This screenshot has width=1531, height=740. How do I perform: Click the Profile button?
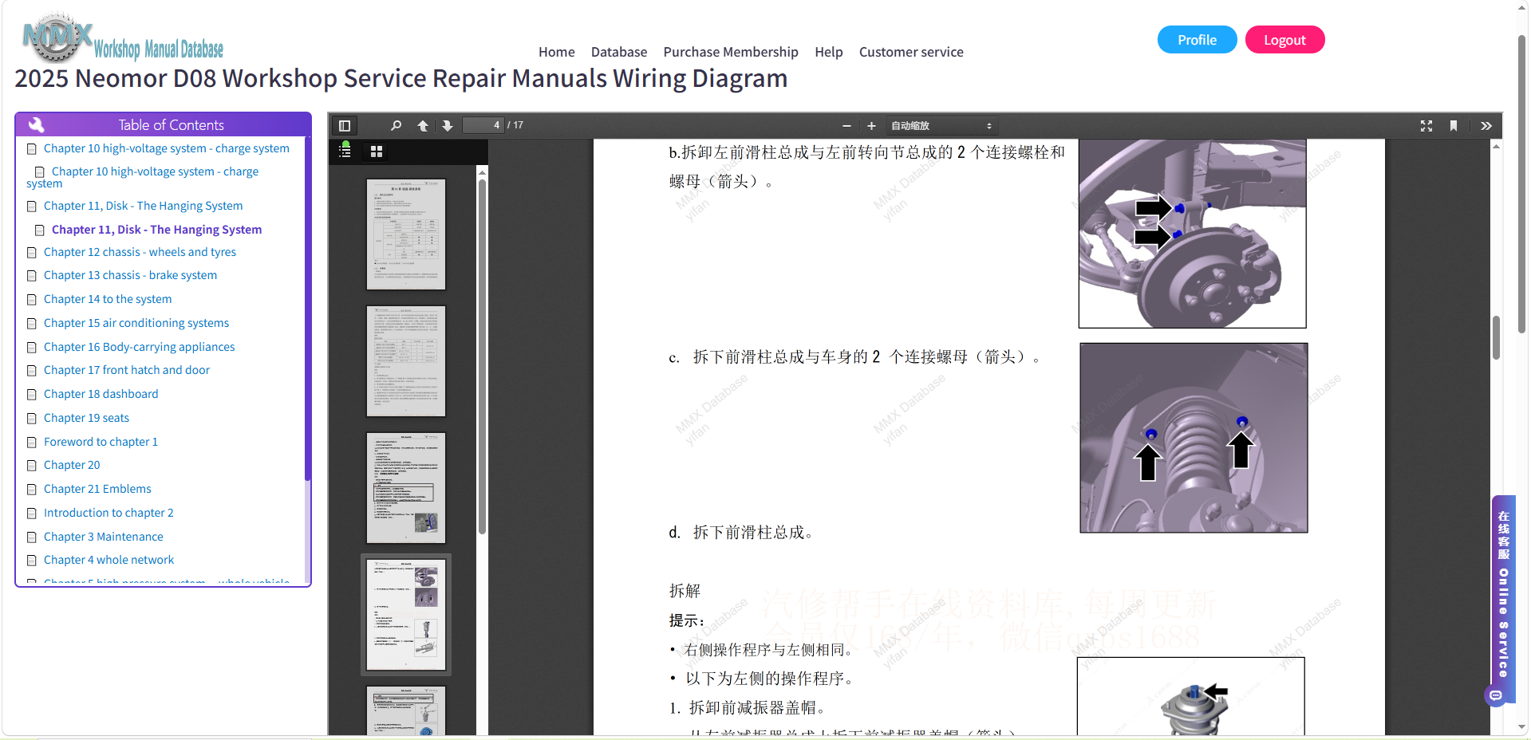(x=1197, y=40)
